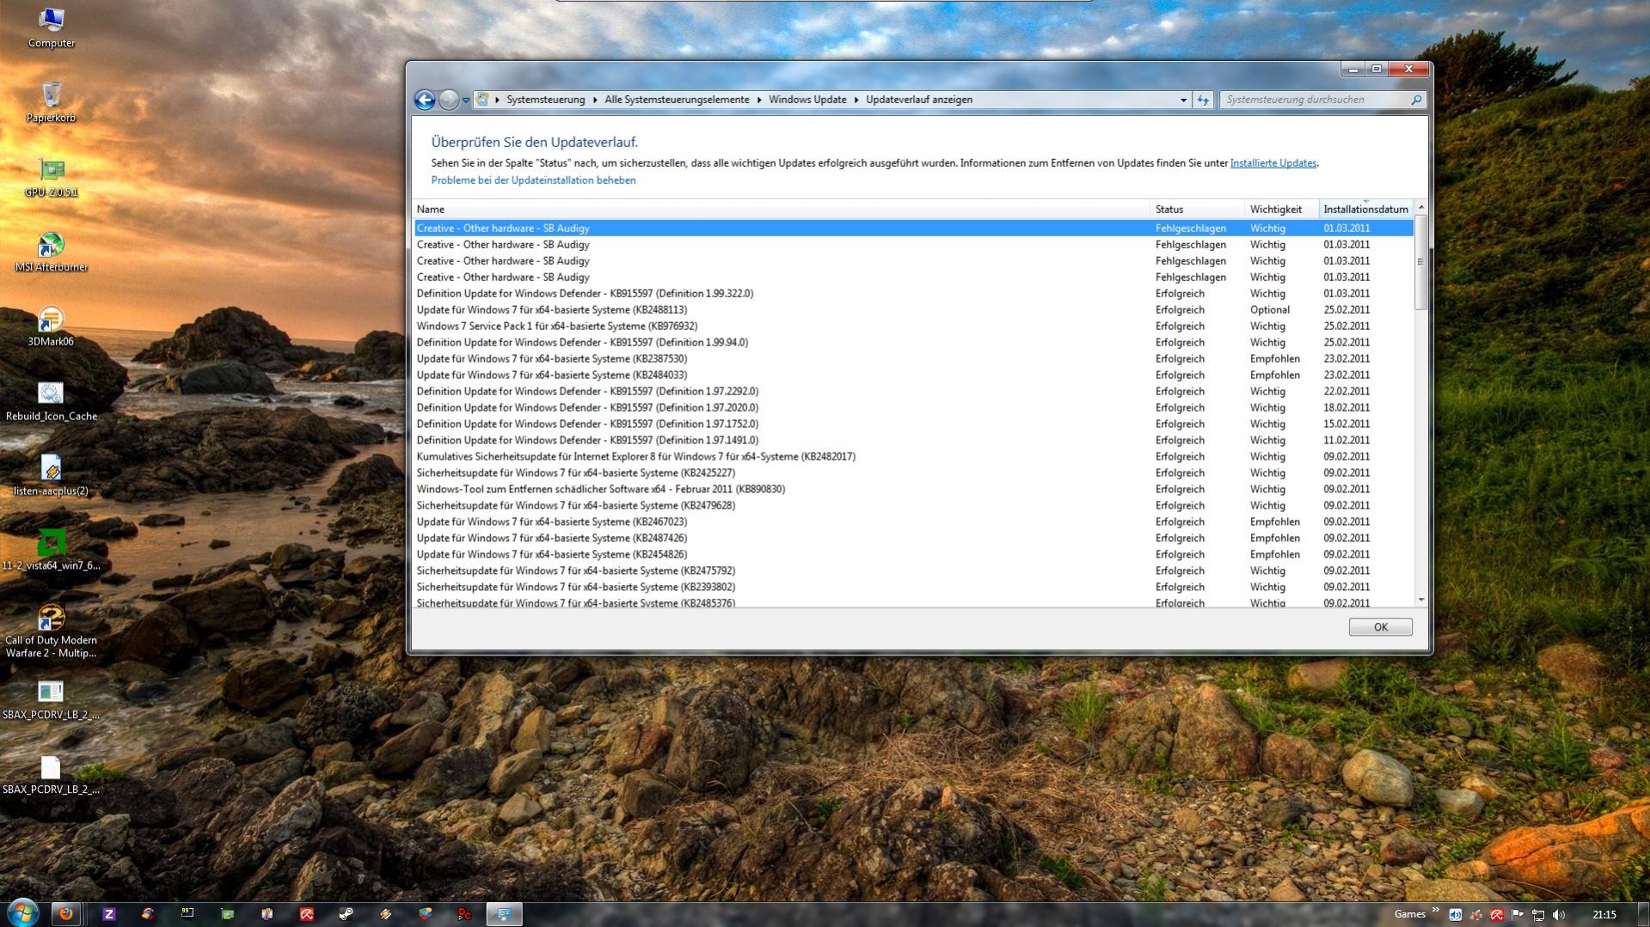The image size is (1650, 927).
Task: Open the address bar history dropdown
Action: tap(1183, 100)
